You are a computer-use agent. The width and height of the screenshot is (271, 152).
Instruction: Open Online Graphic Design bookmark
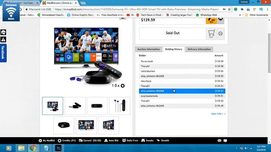(x=80, y=15)
